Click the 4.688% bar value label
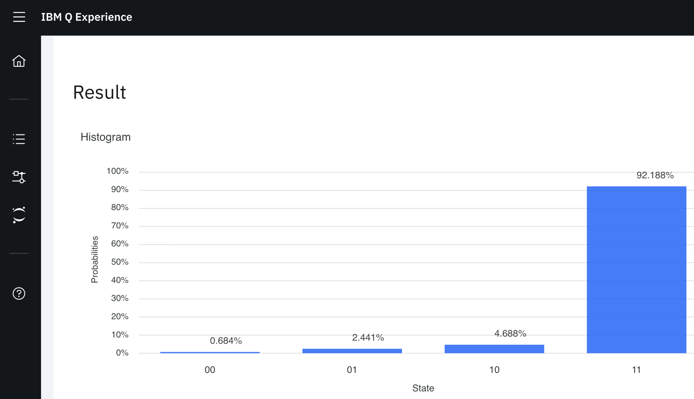 [510, 334]
